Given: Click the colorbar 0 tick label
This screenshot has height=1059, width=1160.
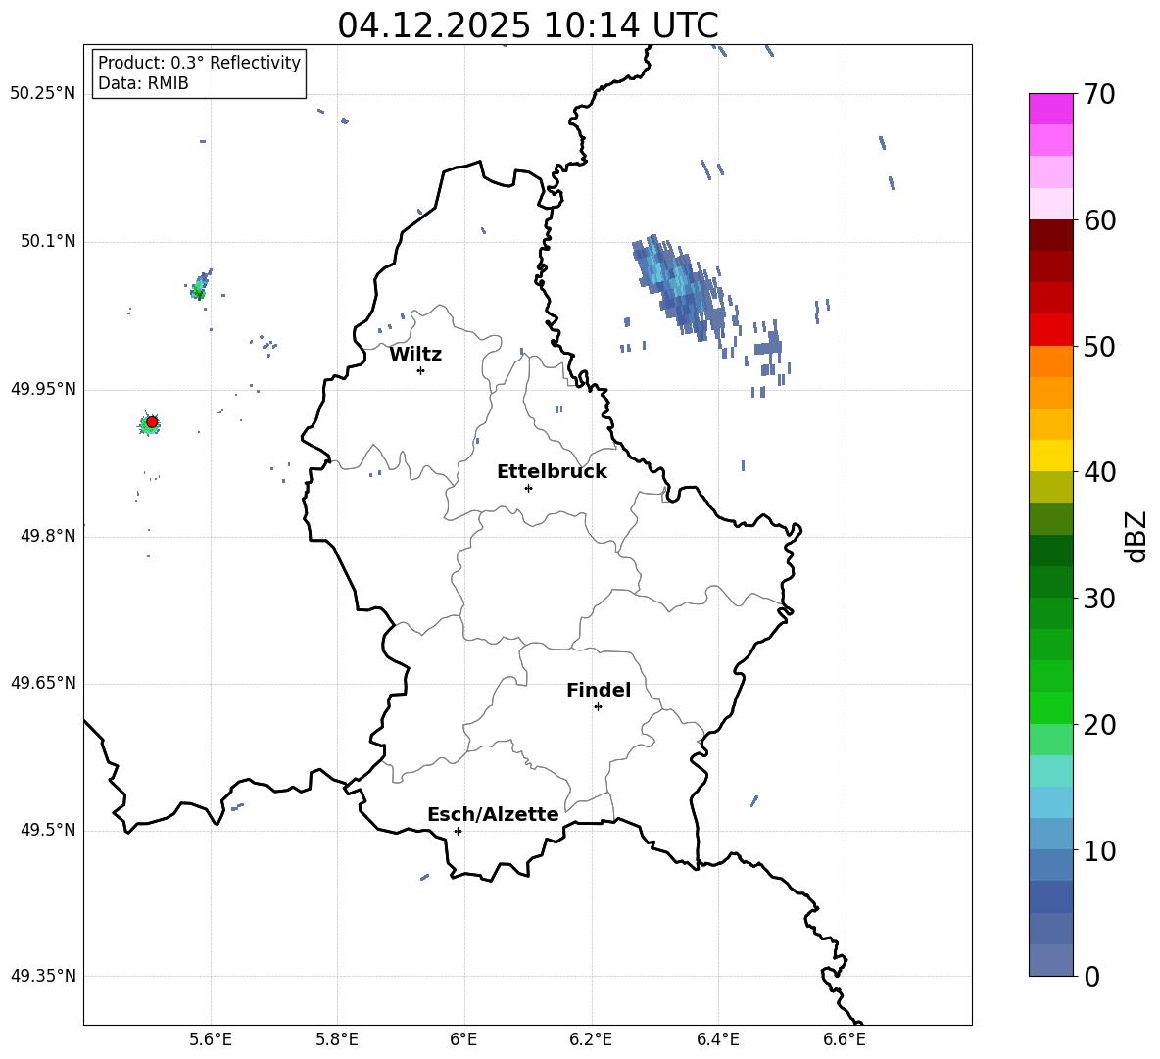Looking at the screenshot, I should click(x=1091, y=977).
